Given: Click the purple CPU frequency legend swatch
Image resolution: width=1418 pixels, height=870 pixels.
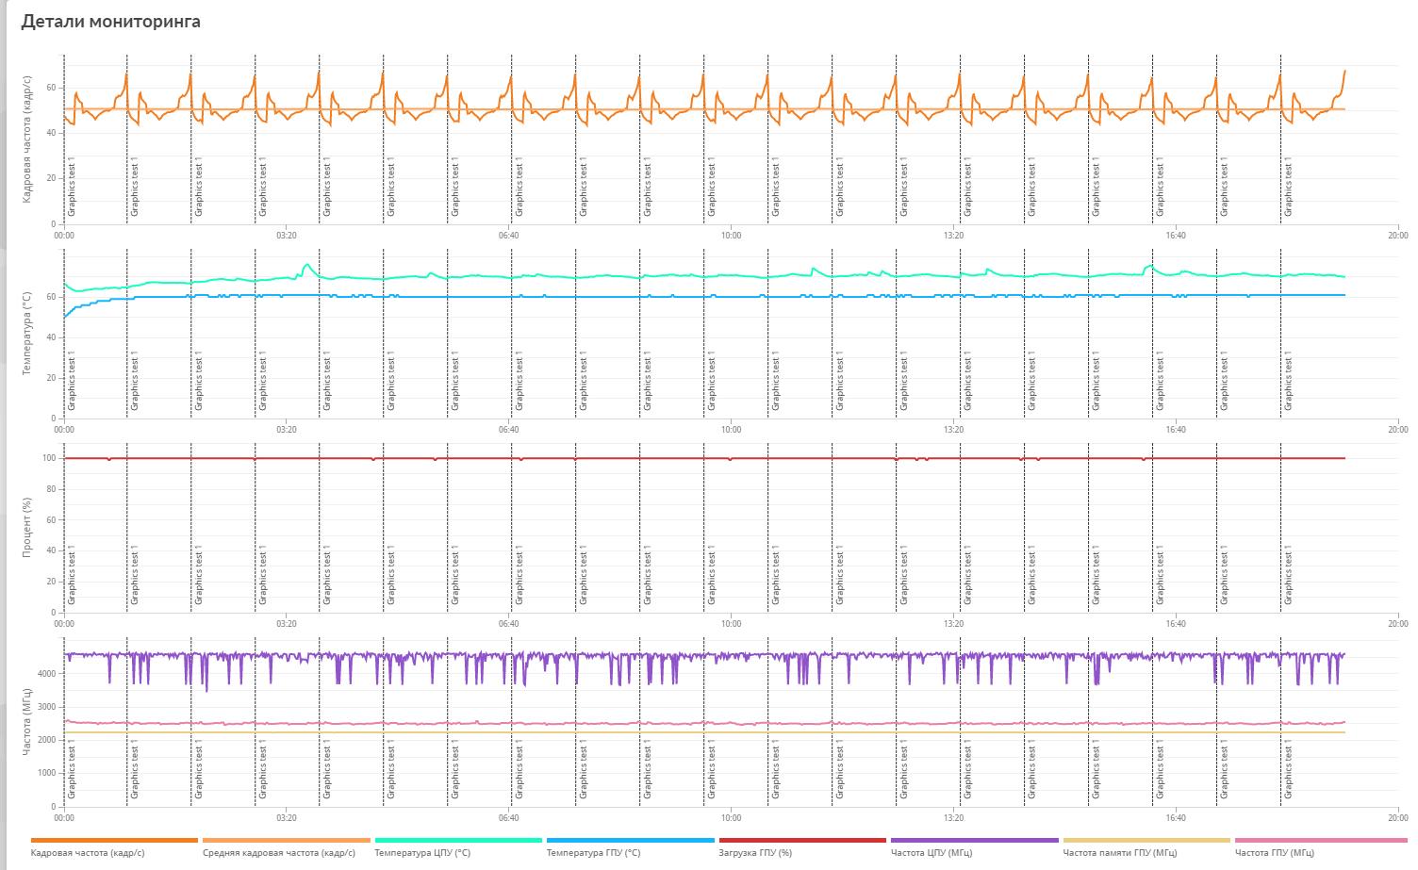Looking at the screenshot, I should tap(975, 840).
